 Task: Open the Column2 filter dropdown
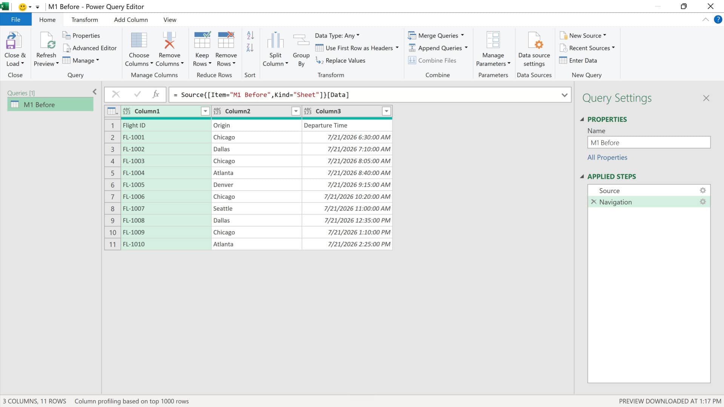click(x=296, y=111)
